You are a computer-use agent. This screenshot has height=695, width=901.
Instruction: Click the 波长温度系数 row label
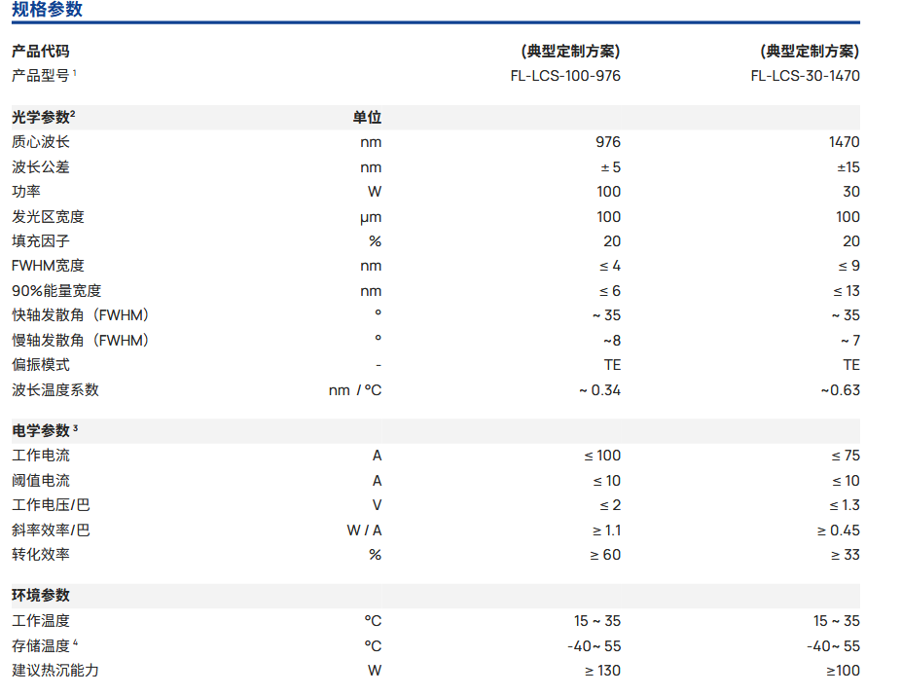tap(55, 390)
